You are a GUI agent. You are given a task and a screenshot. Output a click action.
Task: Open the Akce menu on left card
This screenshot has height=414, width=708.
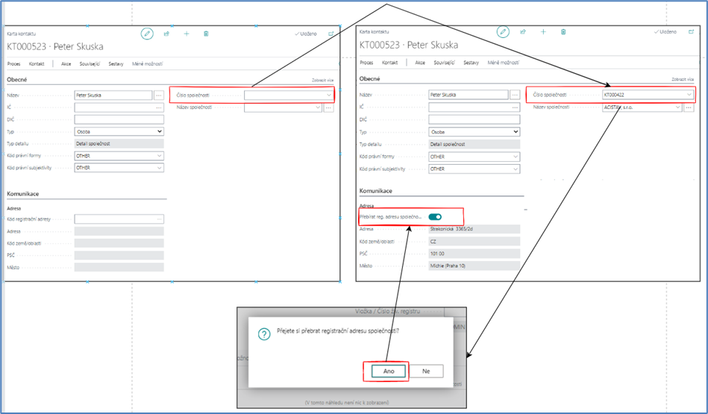[x=66, y=64]
